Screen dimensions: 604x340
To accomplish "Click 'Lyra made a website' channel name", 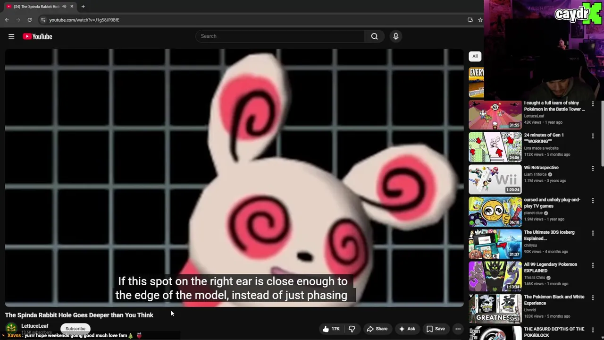I will 541,148.
